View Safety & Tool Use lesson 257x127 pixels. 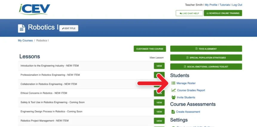[159, 103]
